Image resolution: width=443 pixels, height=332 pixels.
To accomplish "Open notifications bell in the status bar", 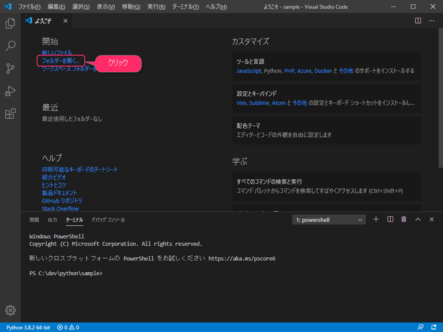I will (x=433, y=328).
